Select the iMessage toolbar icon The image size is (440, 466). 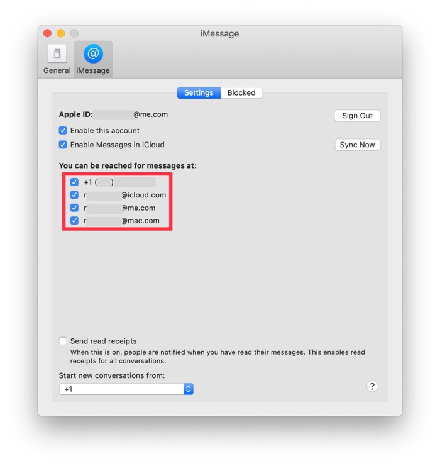click(93, 60)
